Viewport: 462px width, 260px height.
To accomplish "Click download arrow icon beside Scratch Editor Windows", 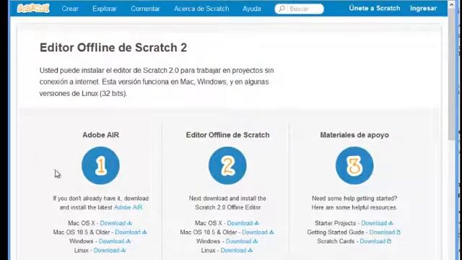I will [x=255, y=241].
